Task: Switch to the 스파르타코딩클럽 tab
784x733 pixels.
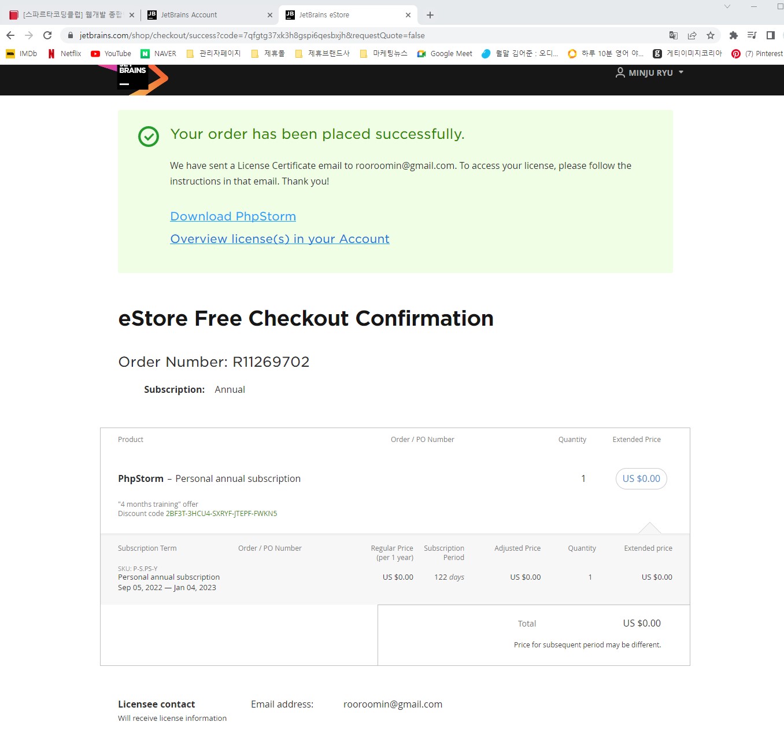Action: point(72,15)
